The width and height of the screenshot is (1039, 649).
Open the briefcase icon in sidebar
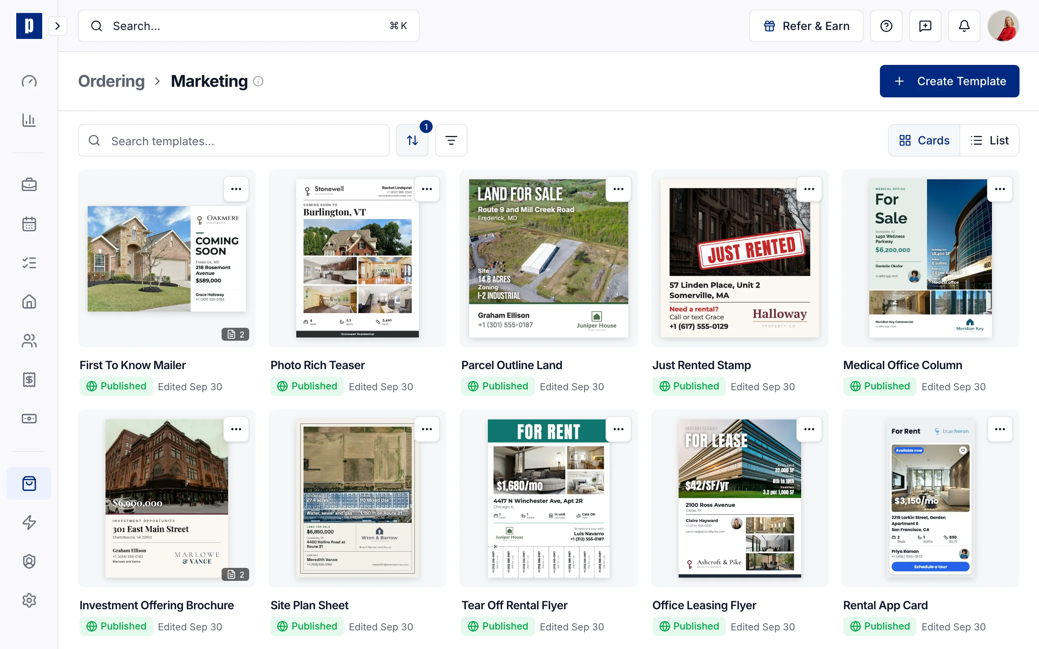tap(29, 185)
